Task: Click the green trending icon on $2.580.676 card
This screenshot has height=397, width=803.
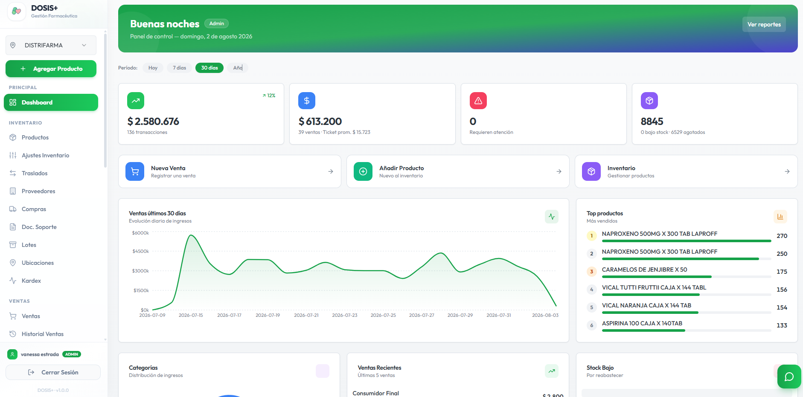Action: coord(136,101)
